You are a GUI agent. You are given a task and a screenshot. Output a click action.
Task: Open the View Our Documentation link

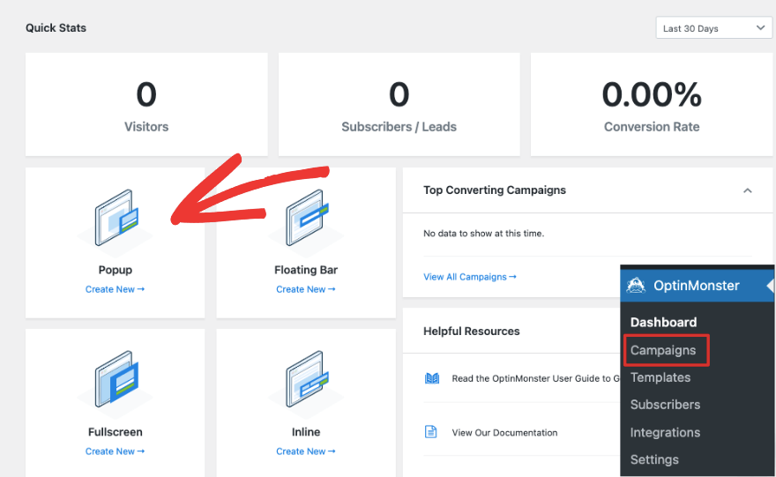(504, 432)
